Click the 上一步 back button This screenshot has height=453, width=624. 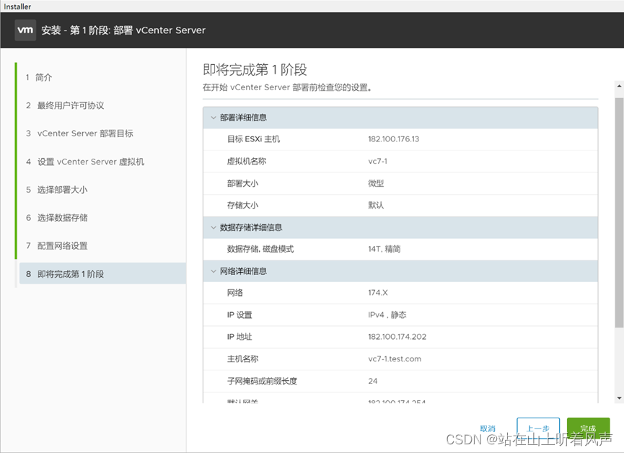[538, 428]
